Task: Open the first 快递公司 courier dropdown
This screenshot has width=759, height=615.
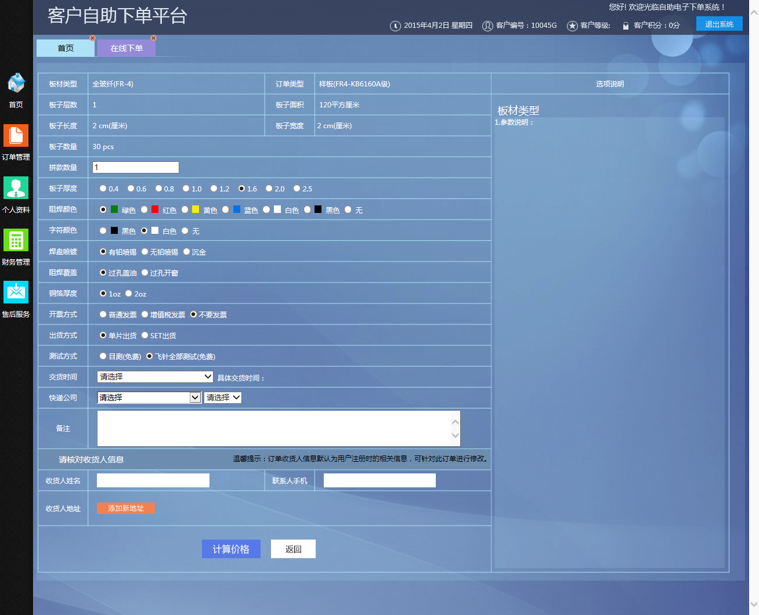Action: [x=149, y=398]
